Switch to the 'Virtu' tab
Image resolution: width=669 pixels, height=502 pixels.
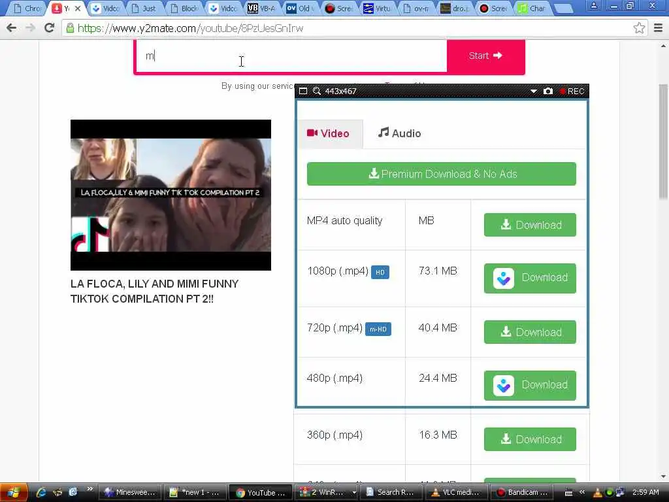pyautogui.click(x=378, y=8)
